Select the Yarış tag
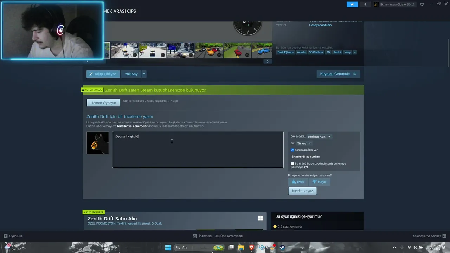450x253 pixels. 347,52
